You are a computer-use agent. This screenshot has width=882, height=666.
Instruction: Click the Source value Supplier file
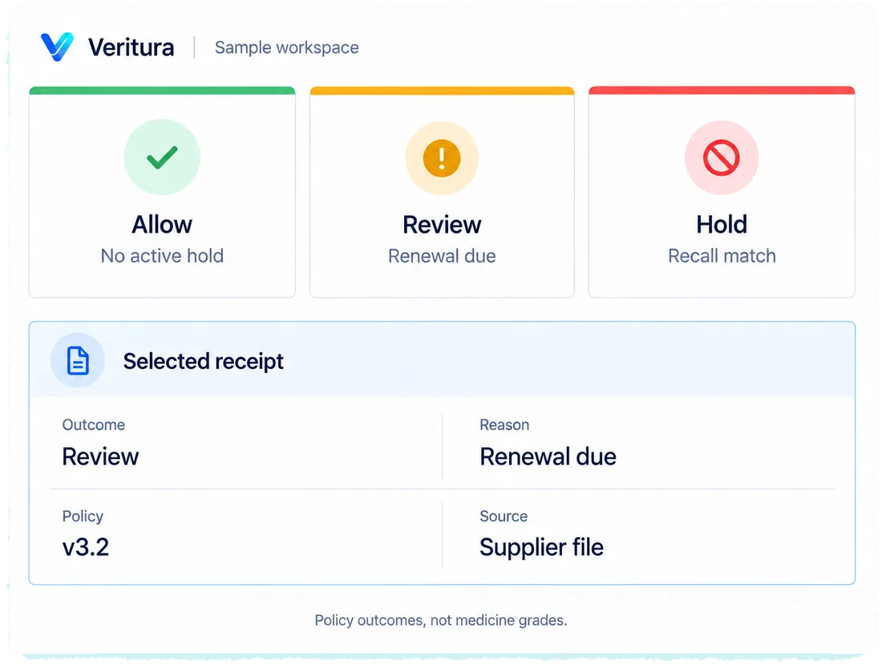coord(542,547)
